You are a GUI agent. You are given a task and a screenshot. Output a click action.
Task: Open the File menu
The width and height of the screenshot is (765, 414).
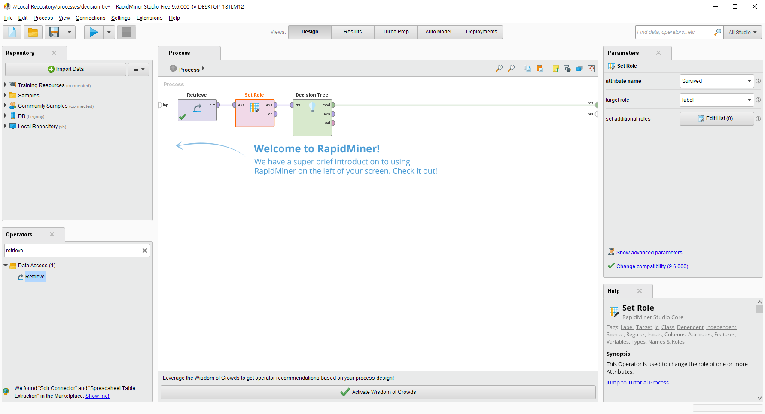(x=9, y=18)
